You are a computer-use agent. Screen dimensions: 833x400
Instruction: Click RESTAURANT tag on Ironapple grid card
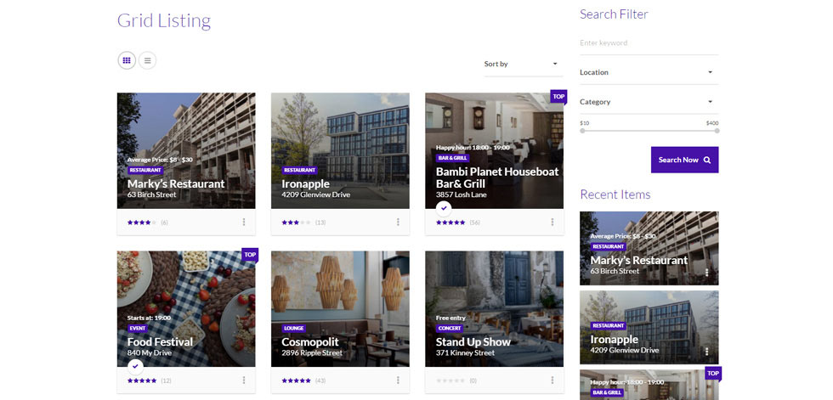[x=299, y=171]
